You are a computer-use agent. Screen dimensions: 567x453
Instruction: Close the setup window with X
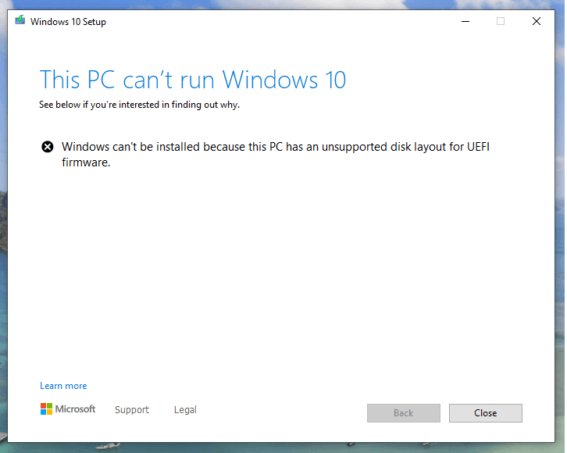[x=537, y=21]
